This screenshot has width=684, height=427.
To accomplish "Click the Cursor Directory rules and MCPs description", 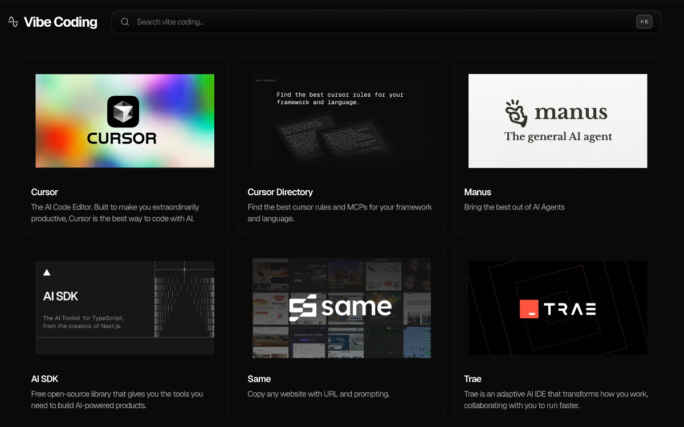I will [x=340, y=212].
